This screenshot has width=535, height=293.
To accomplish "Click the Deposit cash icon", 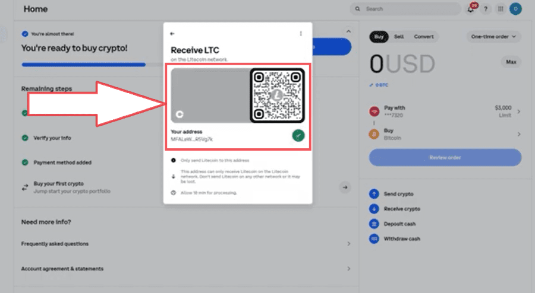I will click(374, 224).
